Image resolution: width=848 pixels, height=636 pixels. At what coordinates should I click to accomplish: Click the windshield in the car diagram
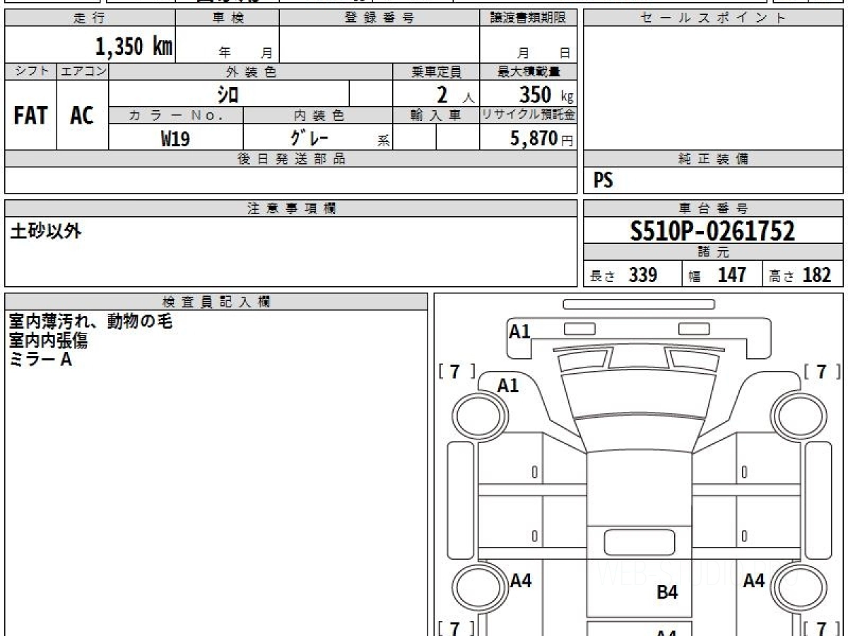(640, 394)
